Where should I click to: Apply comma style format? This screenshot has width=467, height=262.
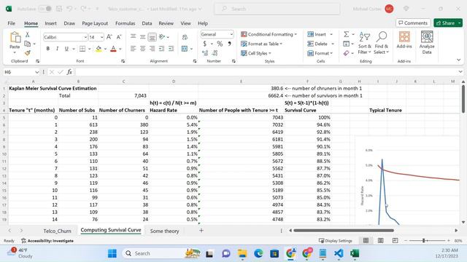pyautogui.click(x=229, y=44)
